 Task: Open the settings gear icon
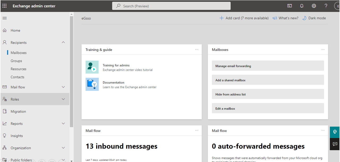pyautogui.click(x=314, y=6)
